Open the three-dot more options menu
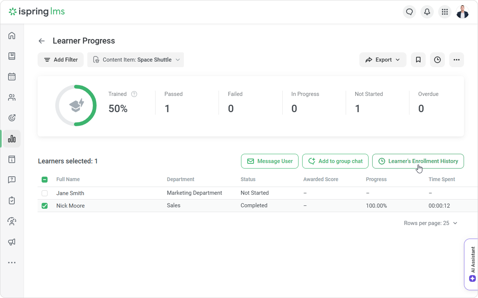This screenshot has height=298, width=478. point(457,60)
